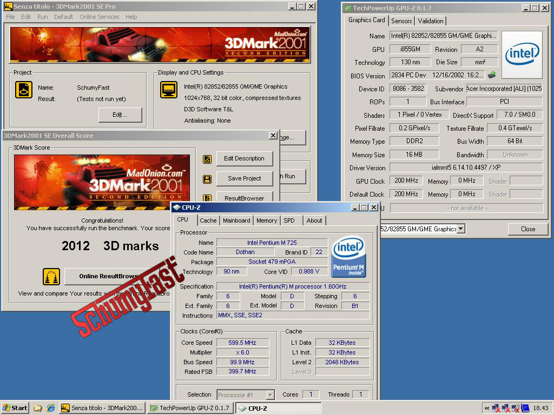Click the first network icon in system tray
Image resolution: width=554 pixels, height=415 pixels.
496,409
